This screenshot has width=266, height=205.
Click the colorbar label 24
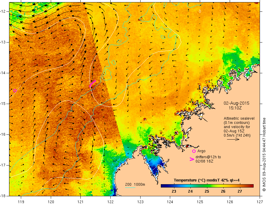[190, 191]
